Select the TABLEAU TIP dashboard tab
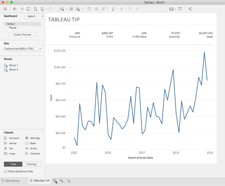 click(40, 181)
